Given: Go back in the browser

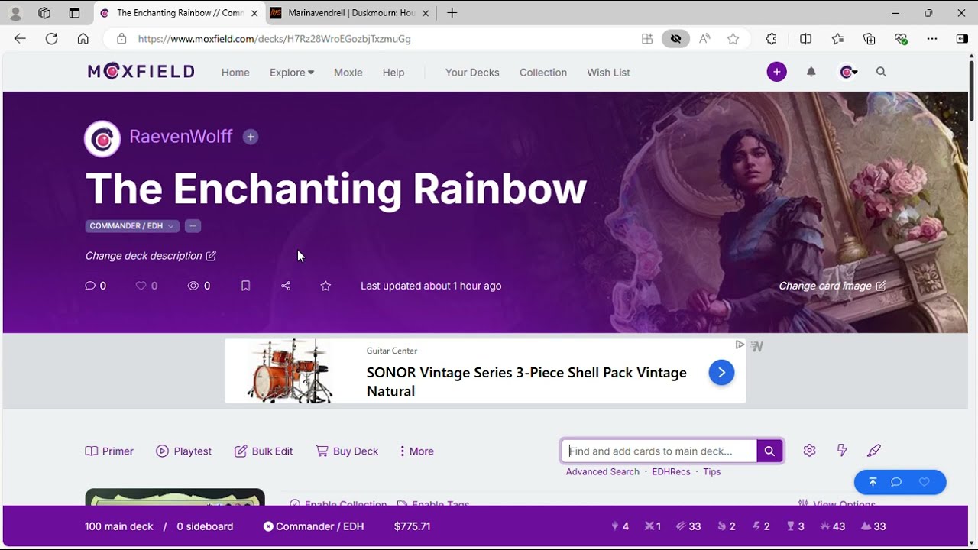Looking at the screenshot, I should point(20,39).
